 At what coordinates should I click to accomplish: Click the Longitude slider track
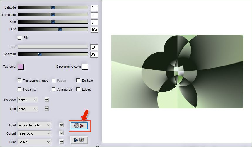53,15
